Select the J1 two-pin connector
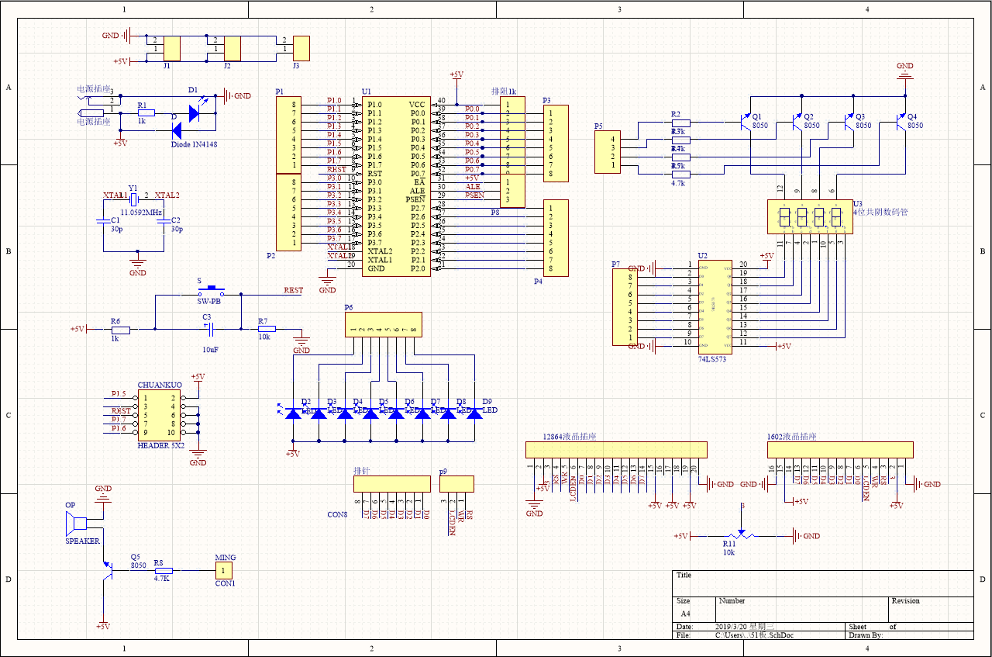992x657 pixels. (171, 48)
